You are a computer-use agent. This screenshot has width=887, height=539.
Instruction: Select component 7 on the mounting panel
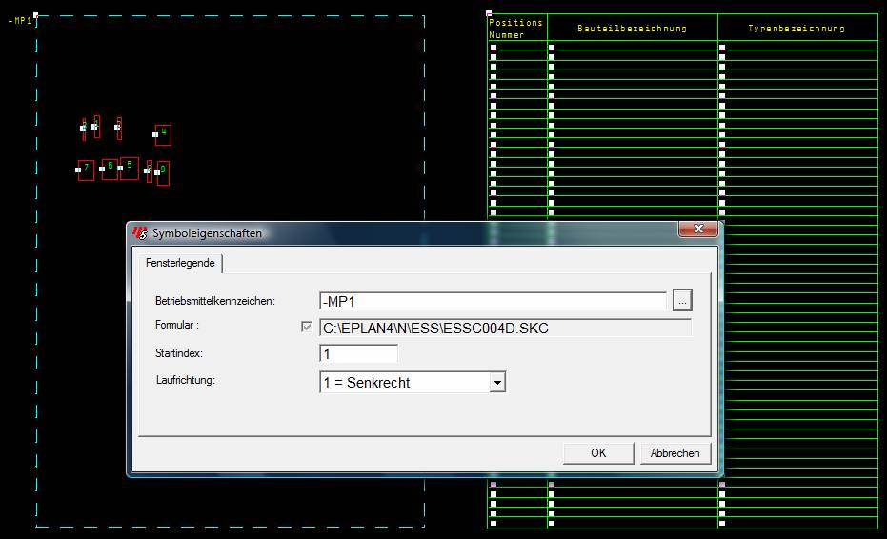tap(86, 170)
